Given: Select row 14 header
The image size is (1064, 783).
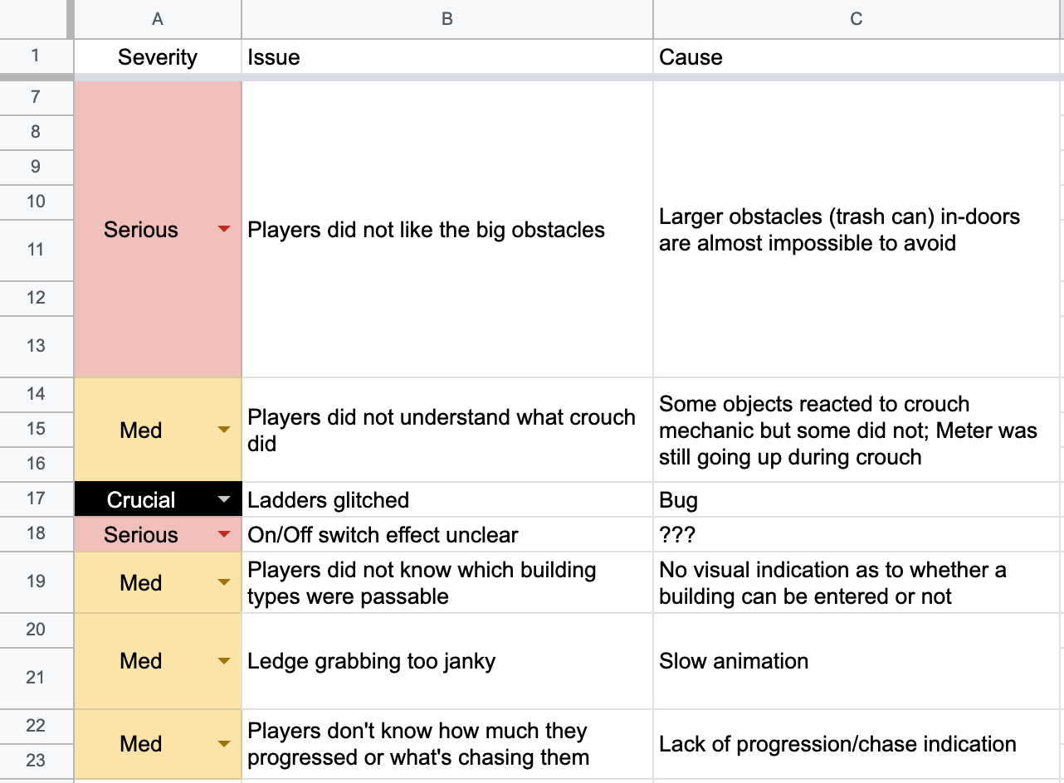Looking at the screenshot, I should [36, 394].
